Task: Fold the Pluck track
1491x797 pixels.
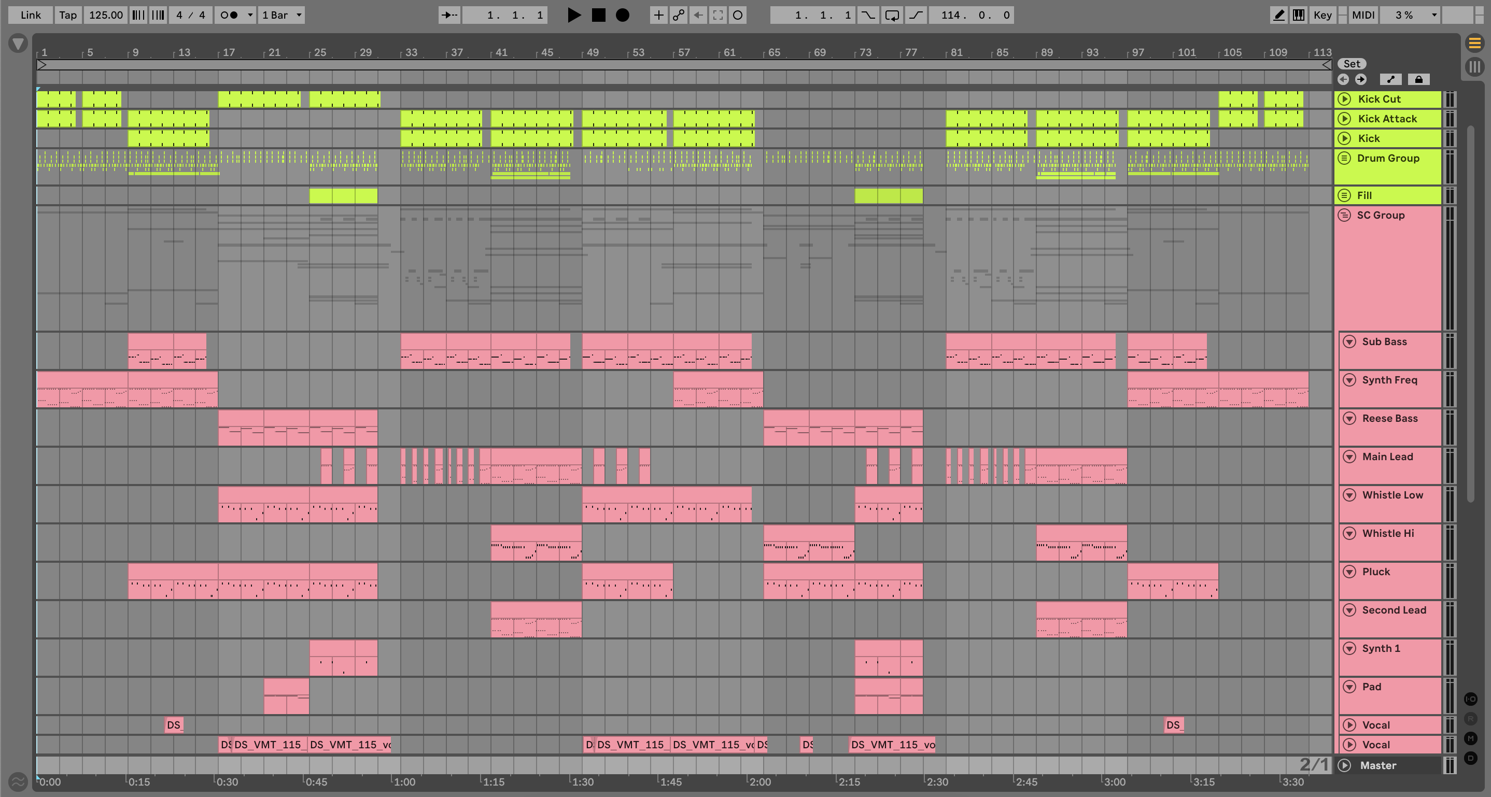Action: click(1349, 572)
